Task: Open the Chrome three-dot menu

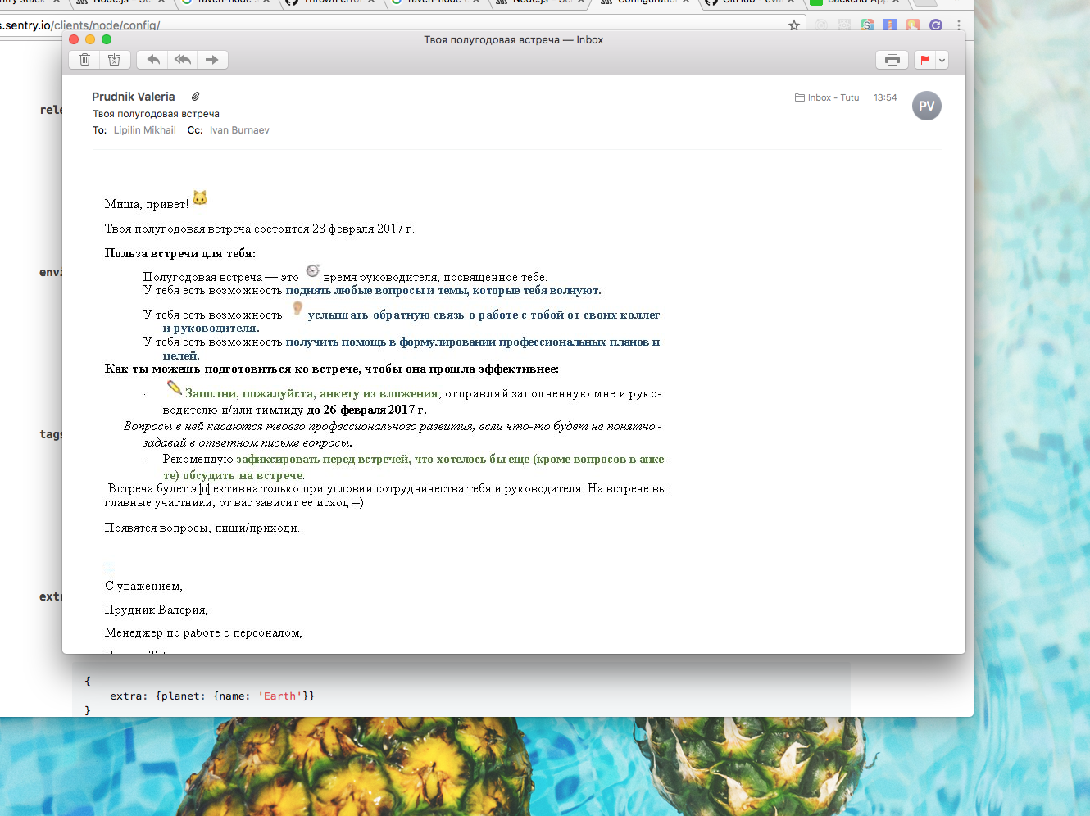Action: click(x=958, y=25)
